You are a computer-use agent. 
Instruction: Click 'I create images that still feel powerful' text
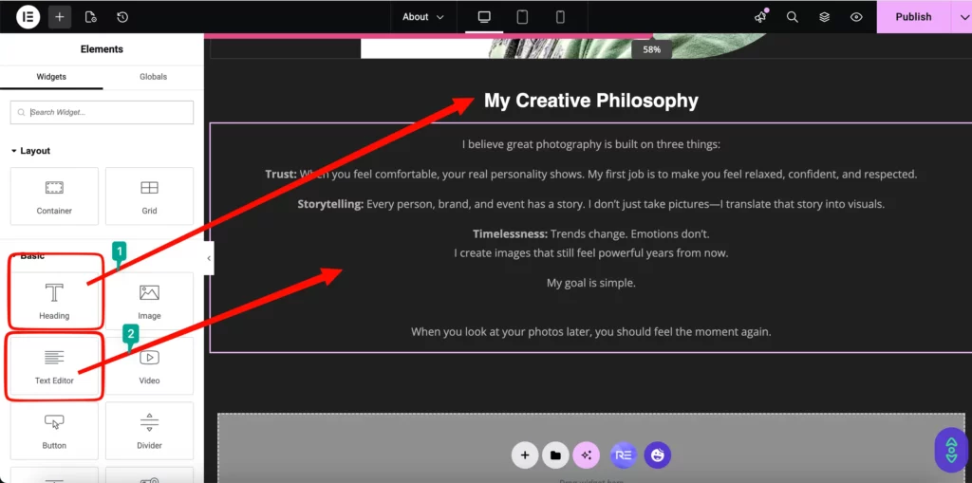tap(590, 253)
